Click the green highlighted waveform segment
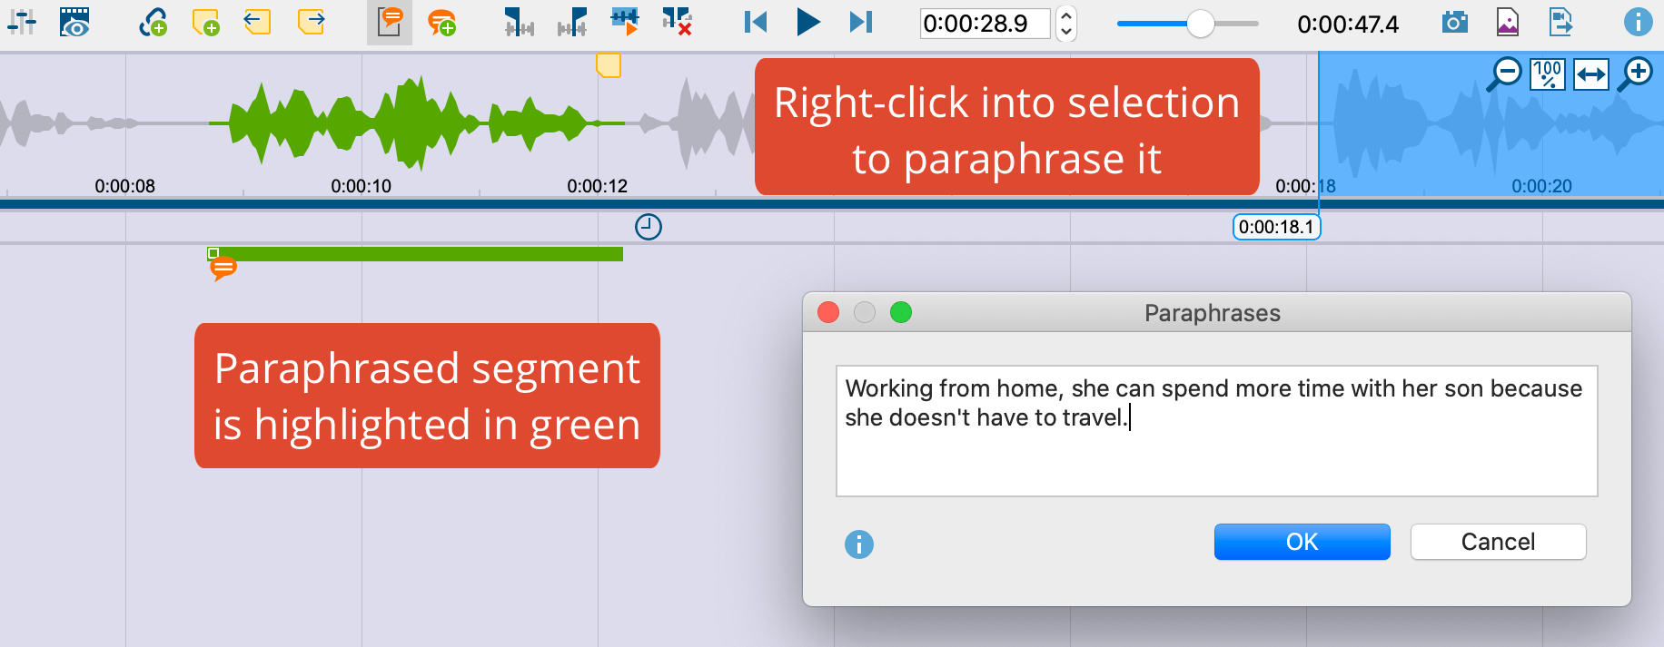This screenshot has height=647, width=1664. [416, 123]
